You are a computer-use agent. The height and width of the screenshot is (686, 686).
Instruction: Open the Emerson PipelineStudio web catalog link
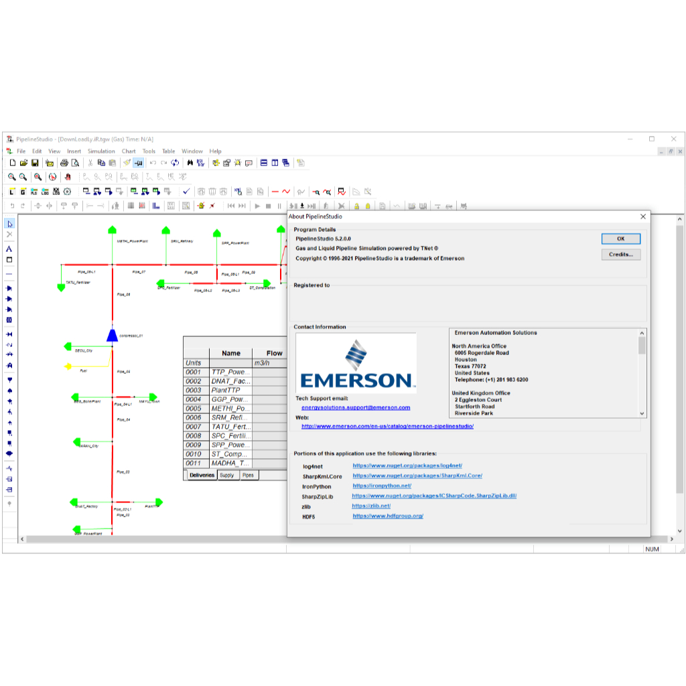(x=387, y=426)
